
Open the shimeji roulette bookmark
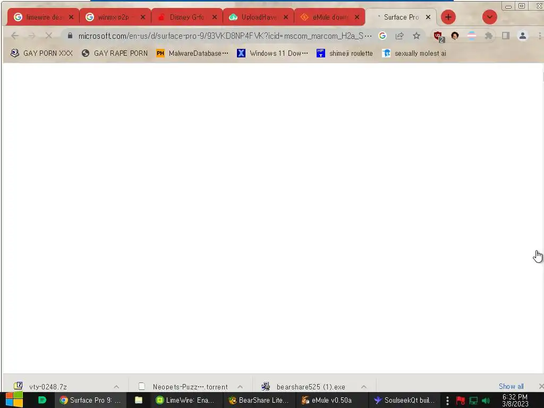point(345,53)
